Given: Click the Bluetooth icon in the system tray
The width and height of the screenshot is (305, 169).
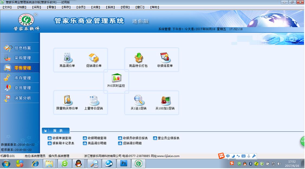Looking at the screenshot, I should click(251, 164).
